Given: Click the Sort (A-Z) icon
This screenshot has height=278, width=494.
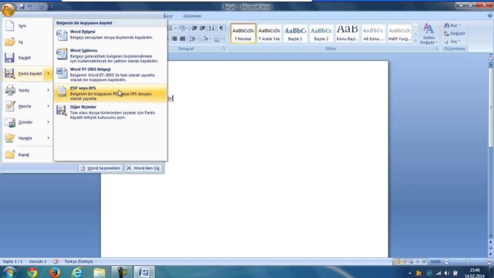Looking at the screenshot, I should (212, 28).
